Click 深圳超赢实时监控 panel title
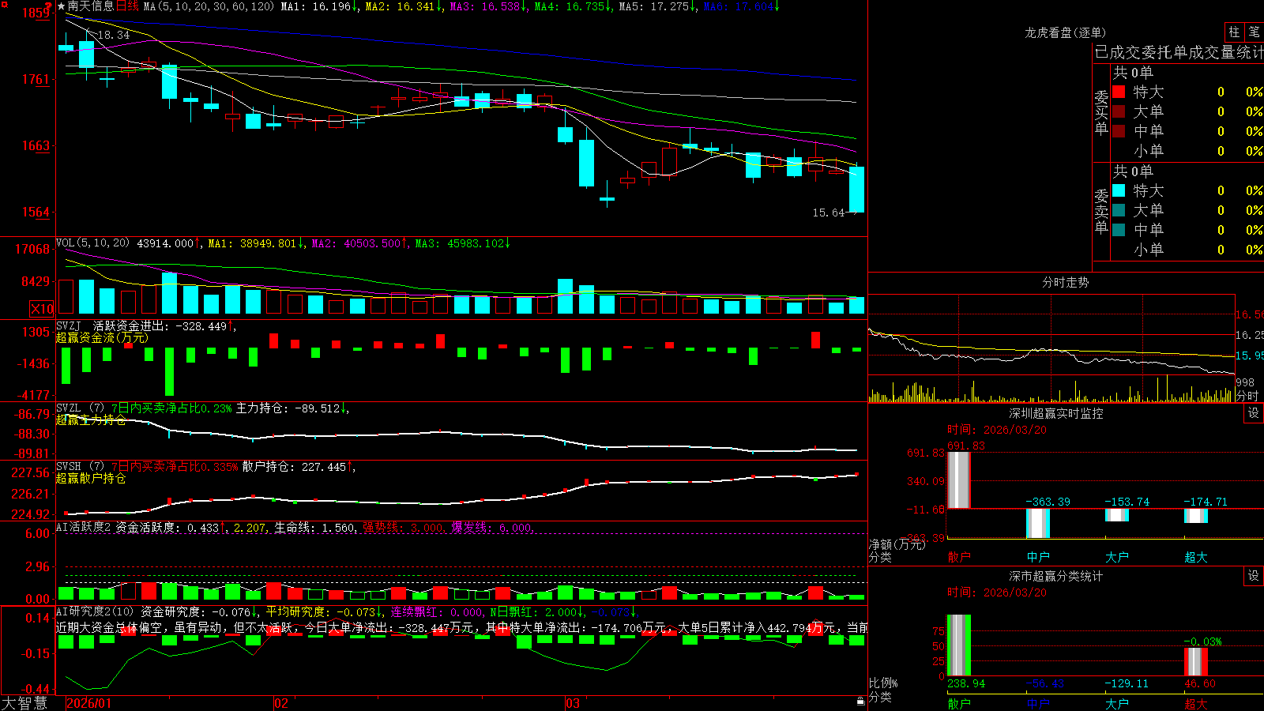Viewport: 1264px width, 711px height. 1056,413
